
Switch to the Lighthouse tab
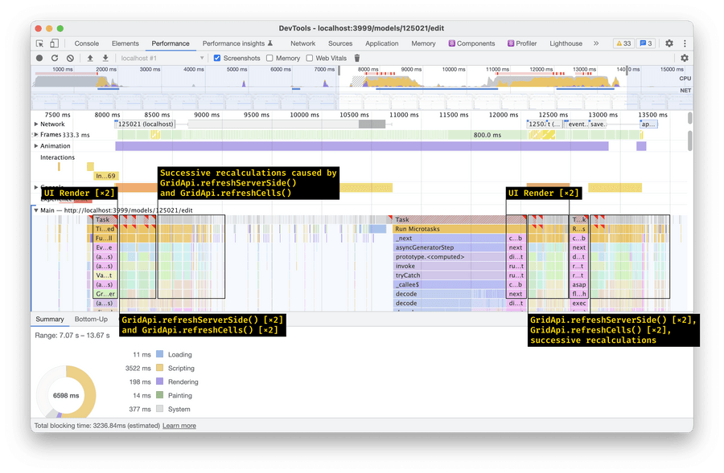click(566, 43)
